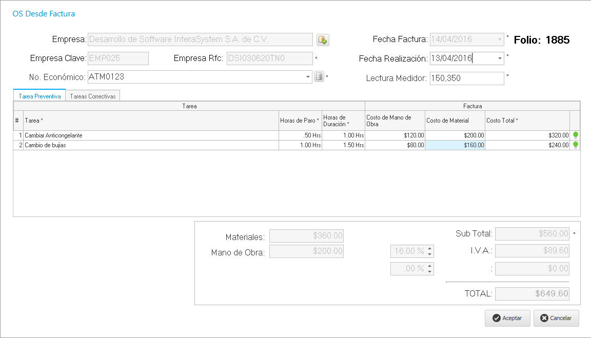
Task: Click green bulb icon on Cambiar Anticongelante row
Action: click(575, 135)
